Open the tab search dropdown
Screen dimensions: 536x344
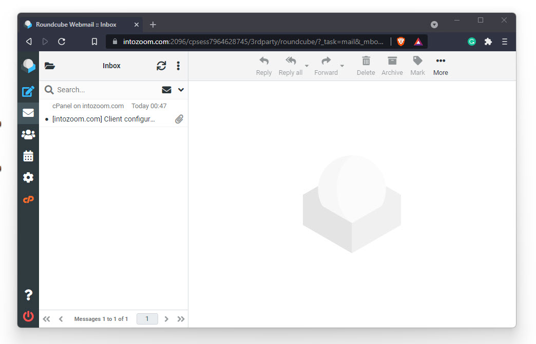(x=434, y=25)
